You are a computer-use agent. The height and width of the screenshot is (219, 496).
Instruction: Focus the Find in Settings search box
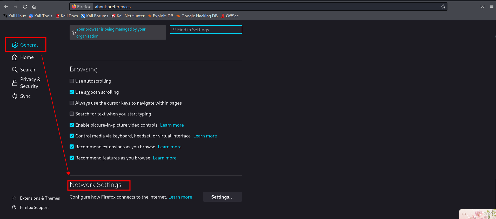[206, 30]
